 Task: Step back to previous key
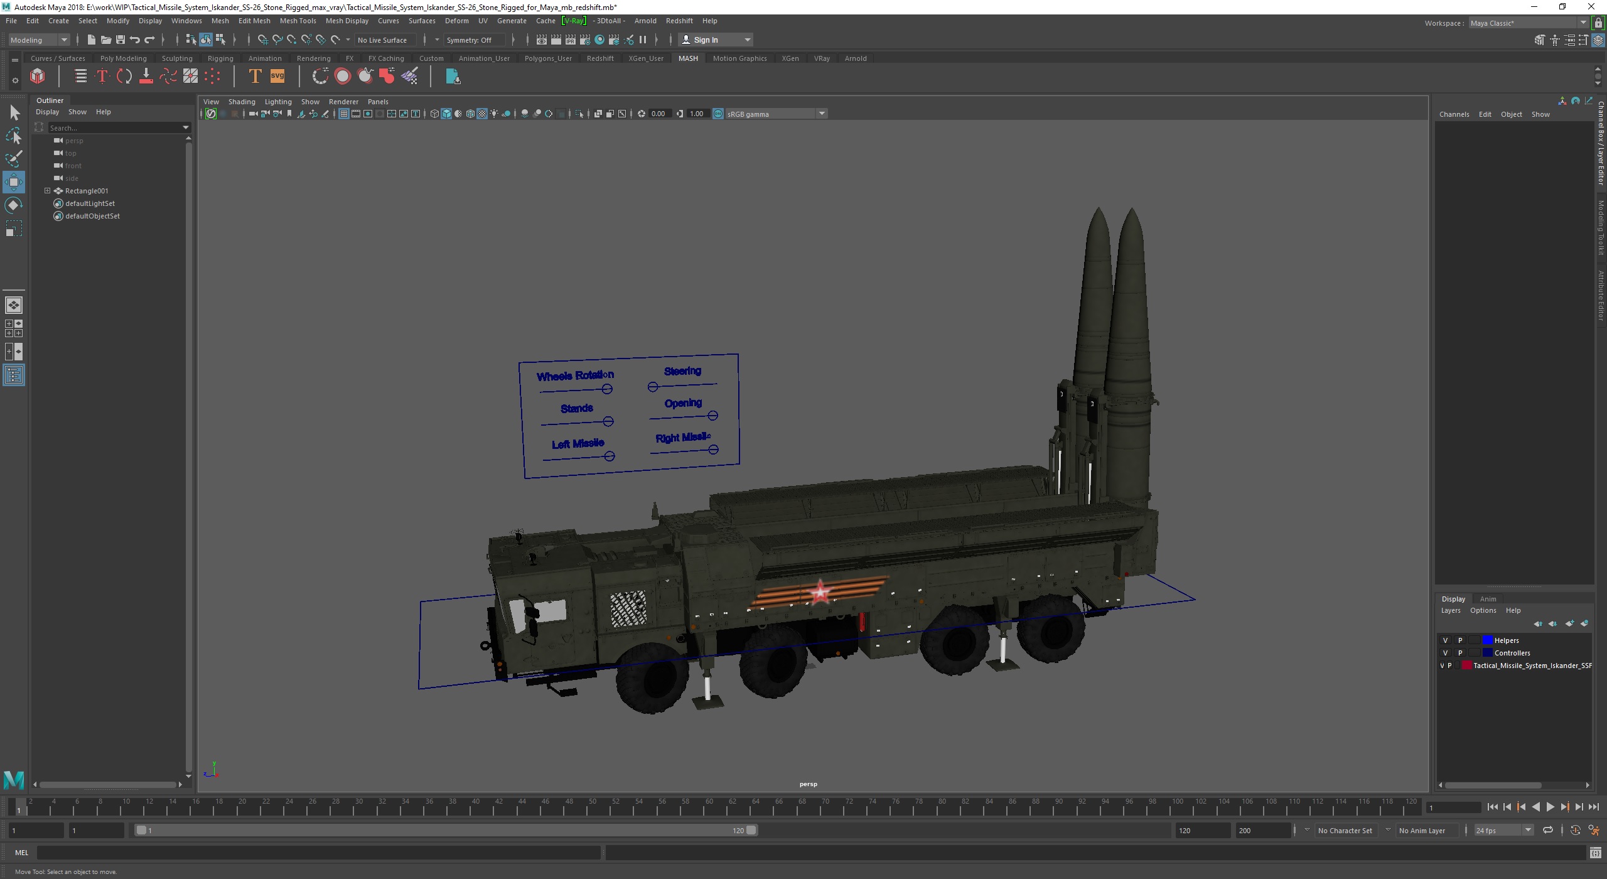coord(1521,807)
